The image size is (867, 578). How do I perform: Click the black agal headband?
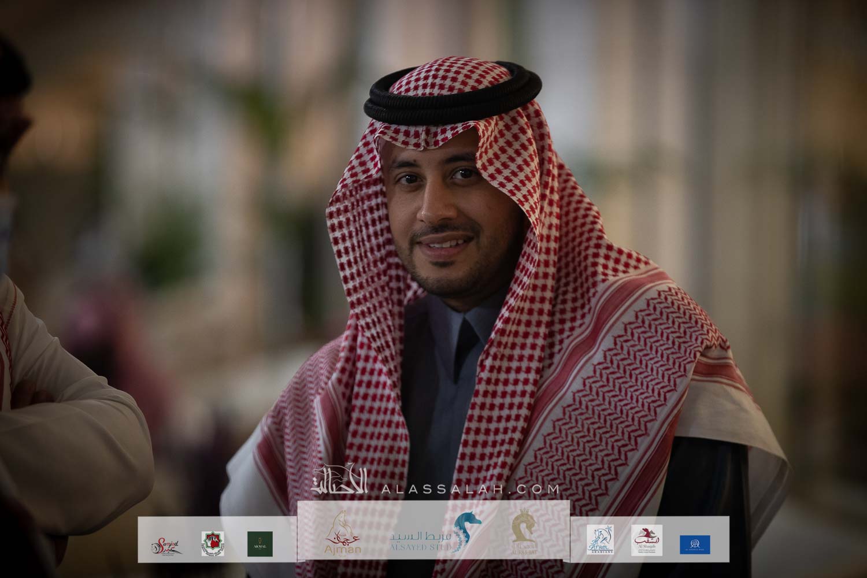pos(453,99)
